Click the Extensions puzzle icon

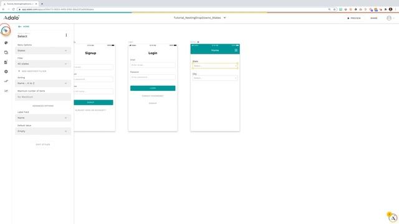click(x=385, y=9)
